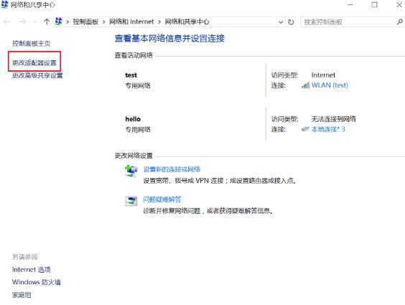Select 网络和共享中心 breadcrumb
The height and width of the screenshot is (305, 405).
[x=187, y=22]
